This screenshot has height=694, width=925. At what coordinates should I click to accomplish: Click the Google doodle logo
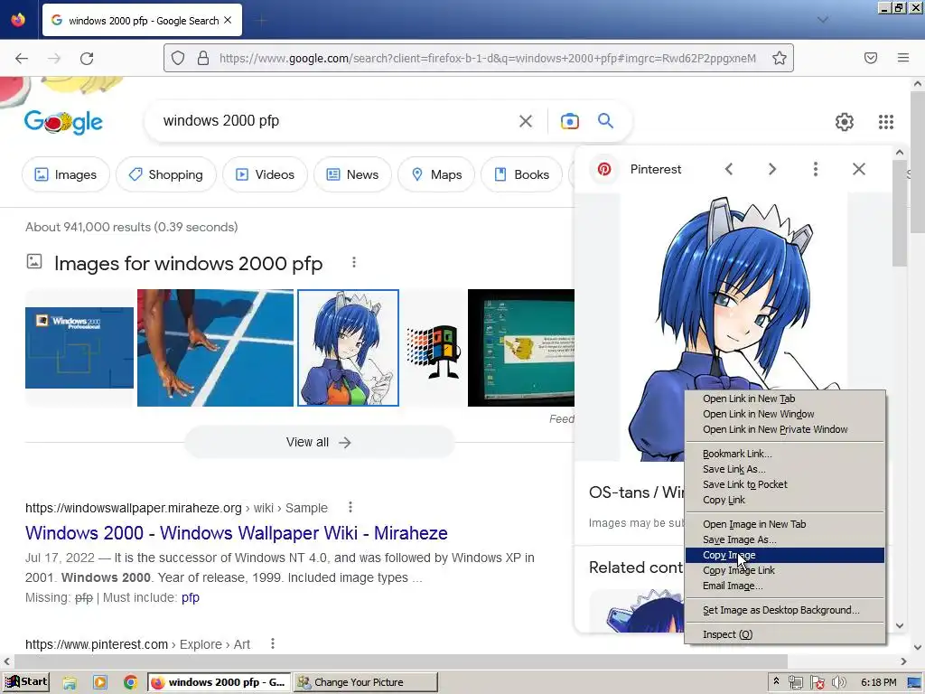coord(63,122)
